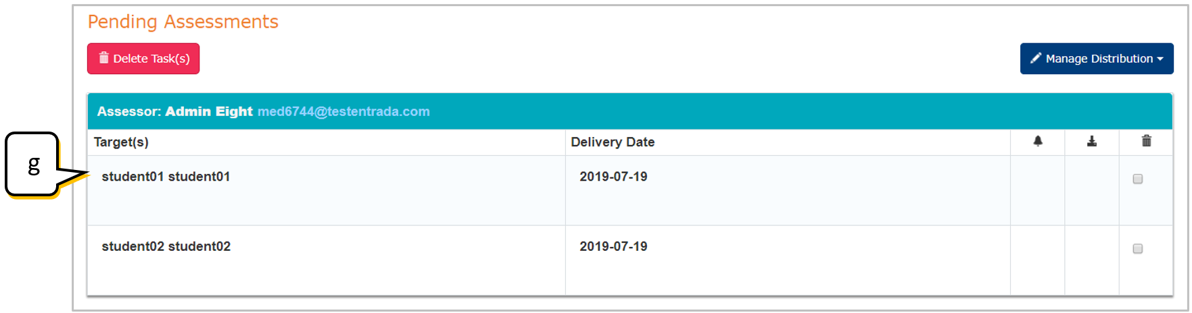1192x313 pixels.
Task: Click the bell reminder column icon
Action: coord(1038,141)
